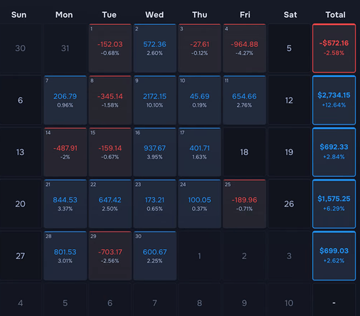The height and width of the screenshot is (316, 360).
Task: Select day 15 cell showing -159.14
Action: pyautogui.click(x=110, y=152)
